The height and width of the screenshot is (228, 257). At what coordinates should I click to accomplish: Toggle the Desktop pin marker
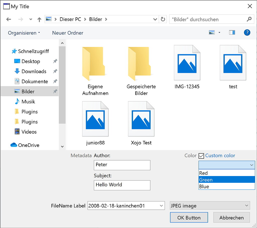point(55,61)
